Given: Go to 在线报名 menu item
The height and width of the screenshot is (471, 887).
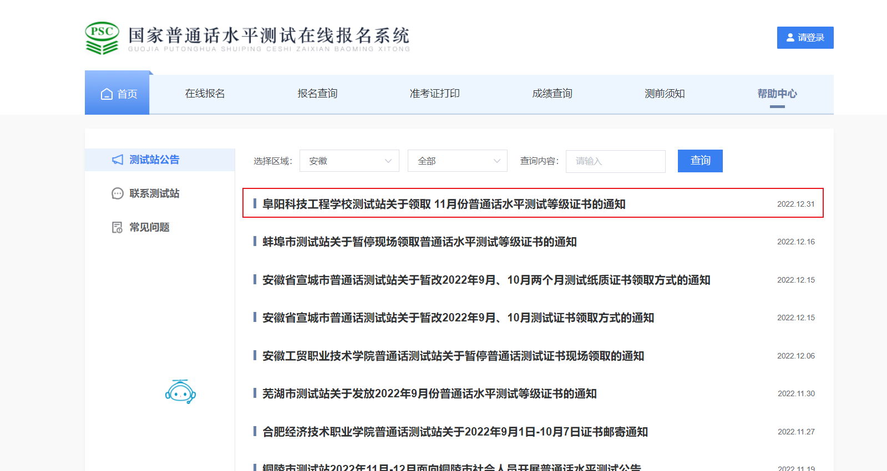Looking at the screenshot, I should click(x=205, y=94).
